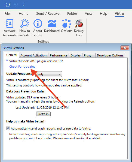Click the 'Virtru Outlook 2016 plugin, version 3.9.1' text
The height and width of the screenshot is (162, 132).
36,61
